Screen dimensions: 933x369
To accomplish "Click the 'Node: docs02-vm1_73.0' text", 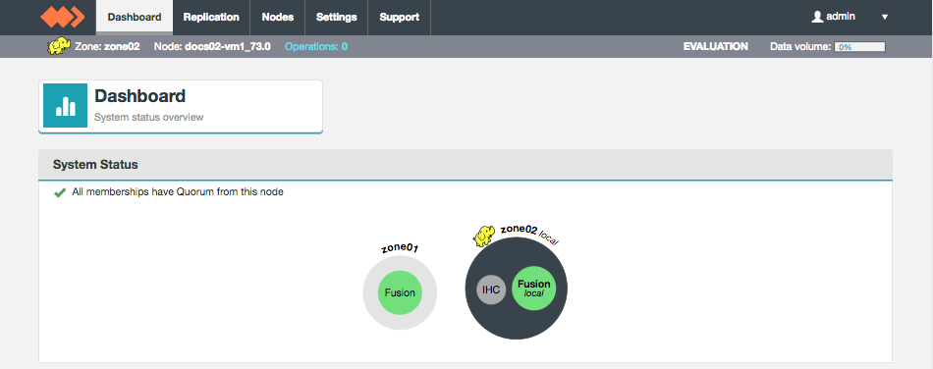I will [212, 46].
